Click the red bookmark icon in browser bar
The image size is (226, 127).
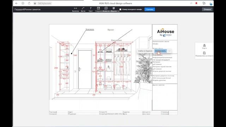(196, 3)
